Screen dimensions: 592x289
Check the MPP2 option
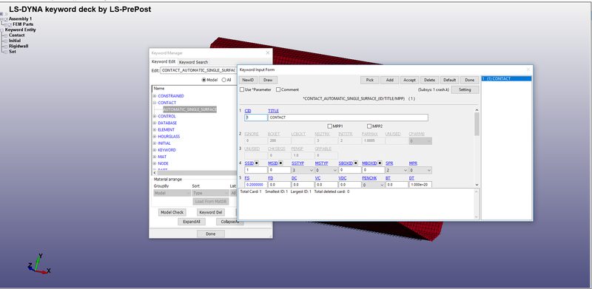coord(369,126)
